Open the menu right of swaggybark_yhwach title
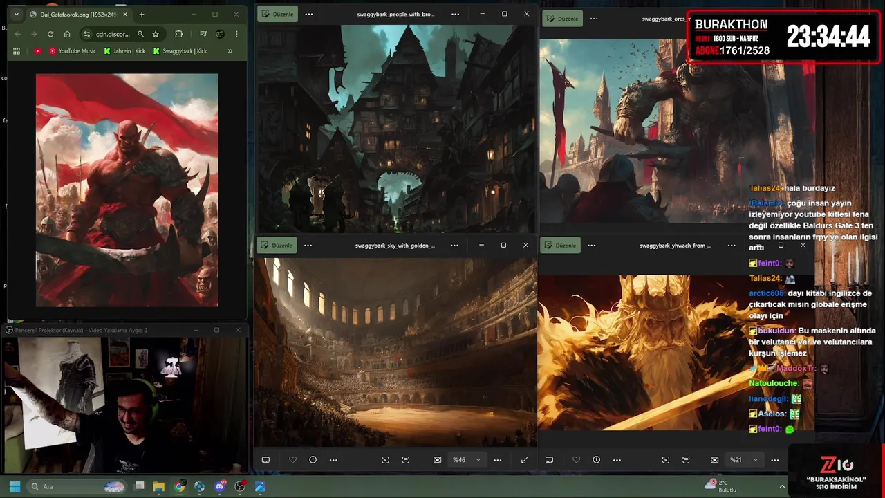Viewport: 885px width, 498px height. tap(732, 246)
